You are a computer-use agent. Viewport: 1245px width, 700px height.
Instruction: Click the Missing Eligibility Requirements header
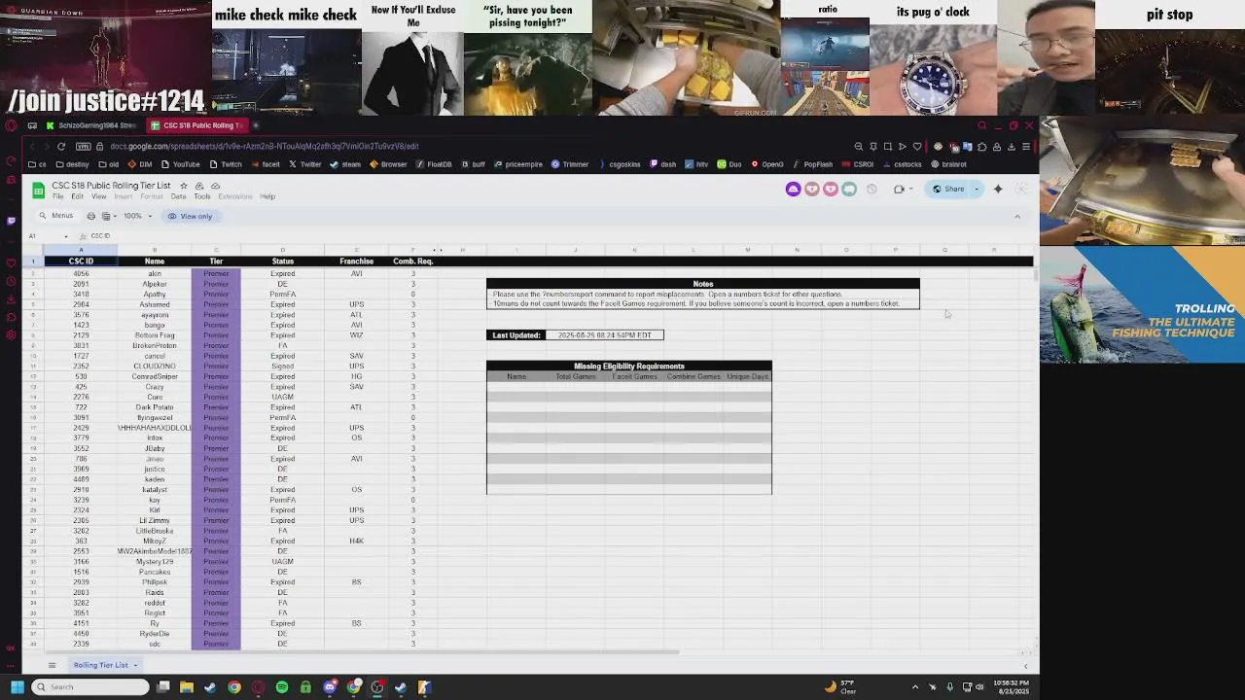tap(629, 367)
